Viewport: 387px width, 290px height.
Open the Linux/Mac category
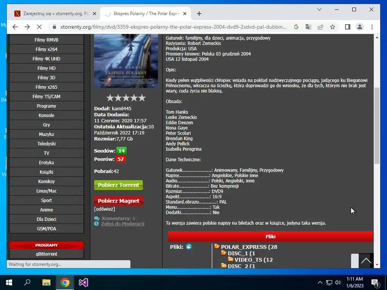(x=46, y=191)
